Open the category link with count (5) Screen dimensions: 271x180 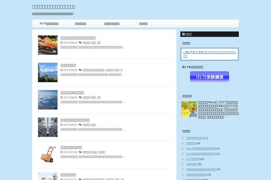(192, 164)
